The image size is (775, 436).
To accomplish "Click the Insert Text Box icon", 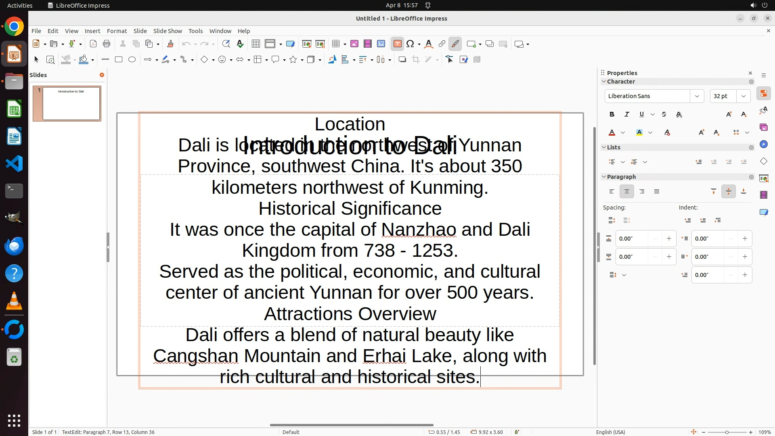I will [x=397, y=44].
